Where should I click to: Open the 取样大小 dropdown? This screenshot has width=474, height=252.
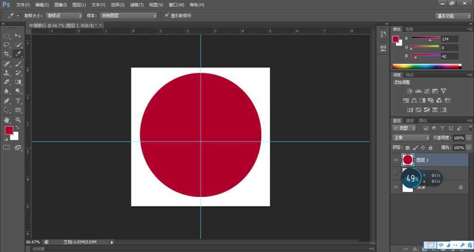[64, 16]
